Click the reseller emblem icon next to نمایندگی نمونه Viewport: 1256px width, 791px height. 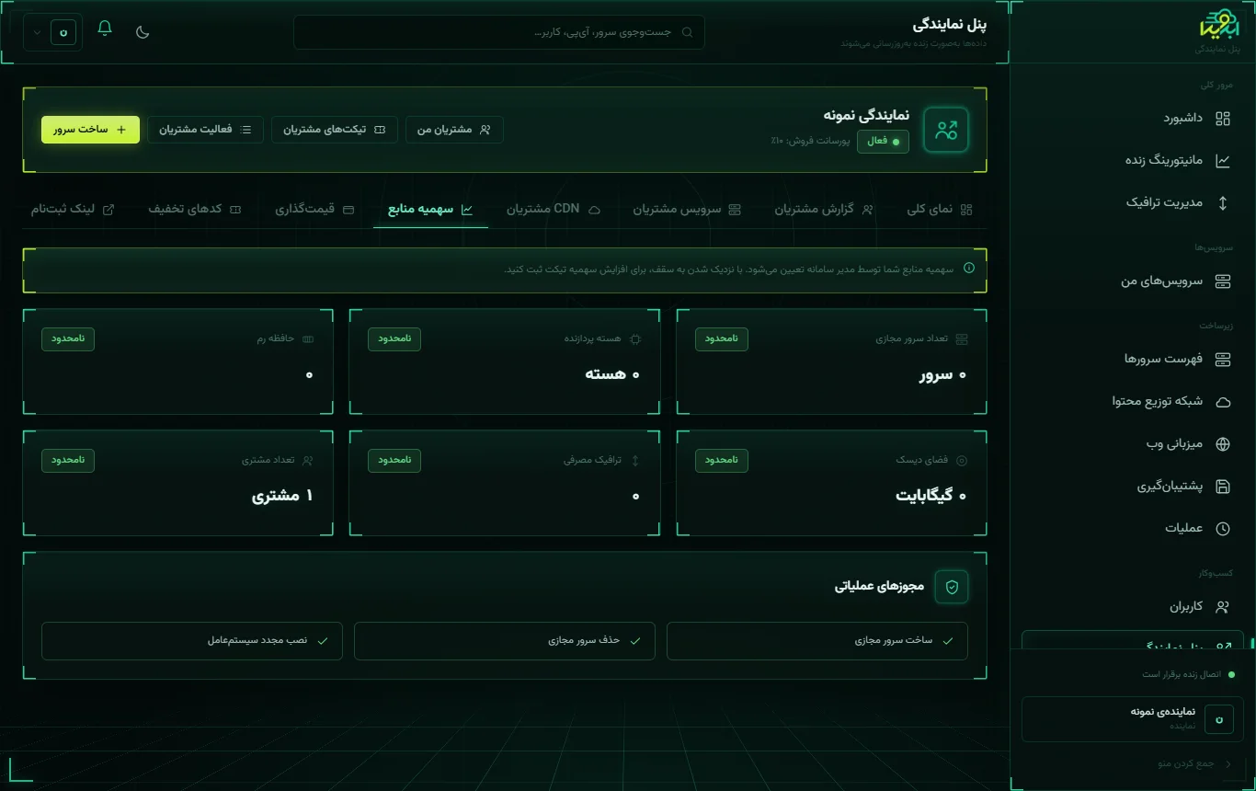[946, 130]
